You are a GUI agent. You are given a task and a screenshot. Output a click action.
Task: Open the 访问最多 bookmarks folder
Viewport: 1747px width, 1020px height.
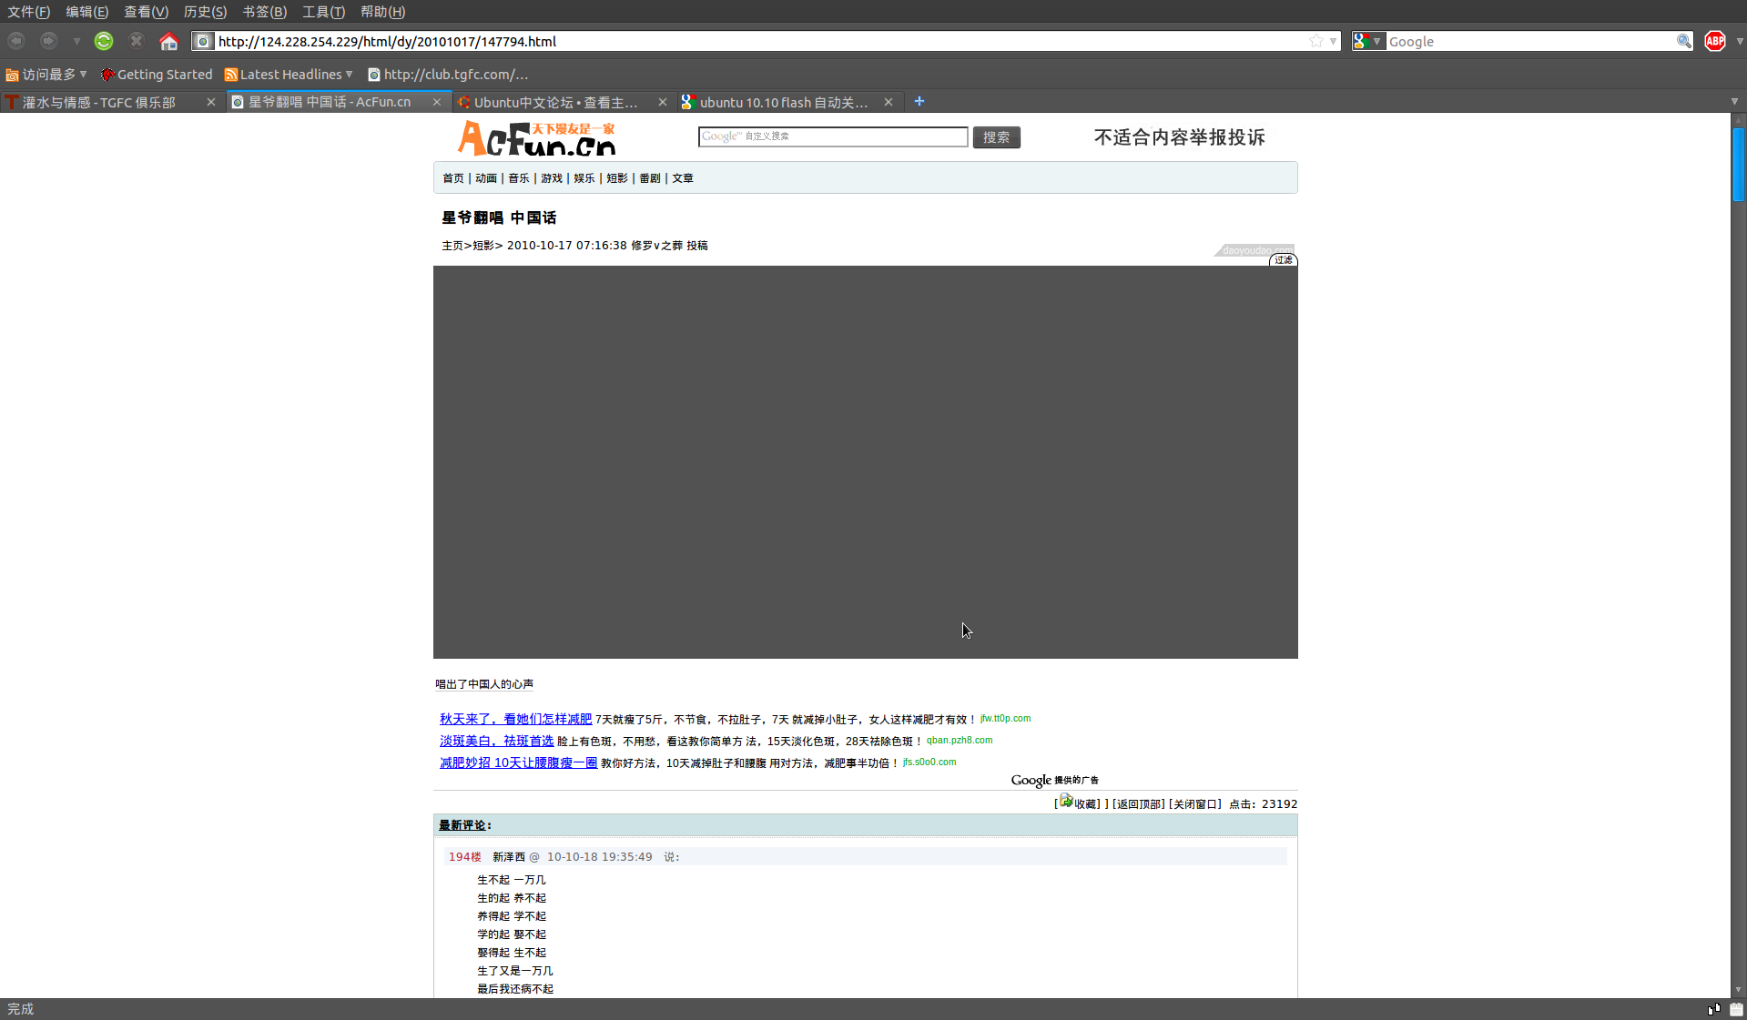46,75
